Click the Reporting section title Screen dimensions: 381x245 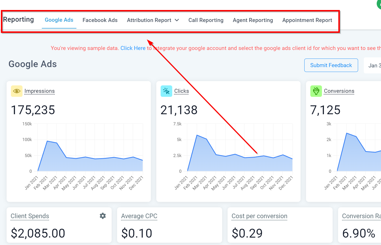(x=19, y=19)
